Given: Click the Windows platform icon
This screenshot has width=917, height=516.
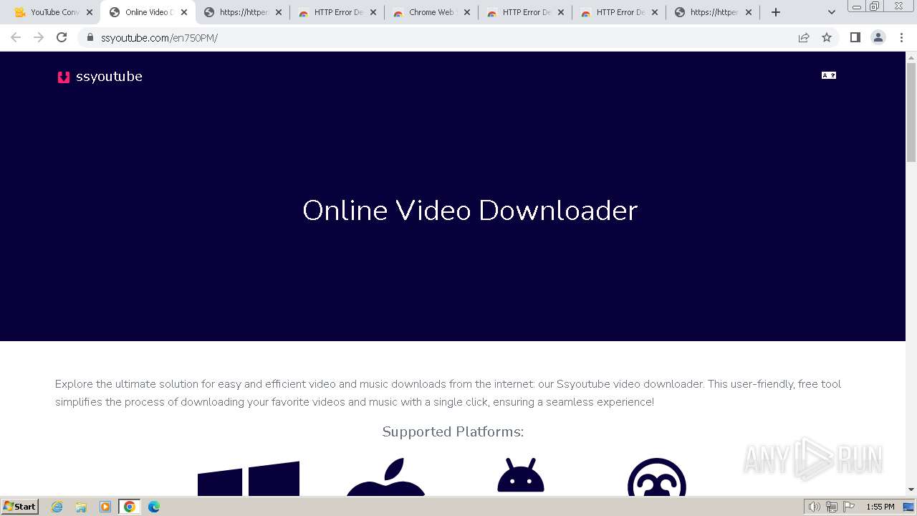Looking at the screenshot, I should pyautogui.click(x=249, y=478).
